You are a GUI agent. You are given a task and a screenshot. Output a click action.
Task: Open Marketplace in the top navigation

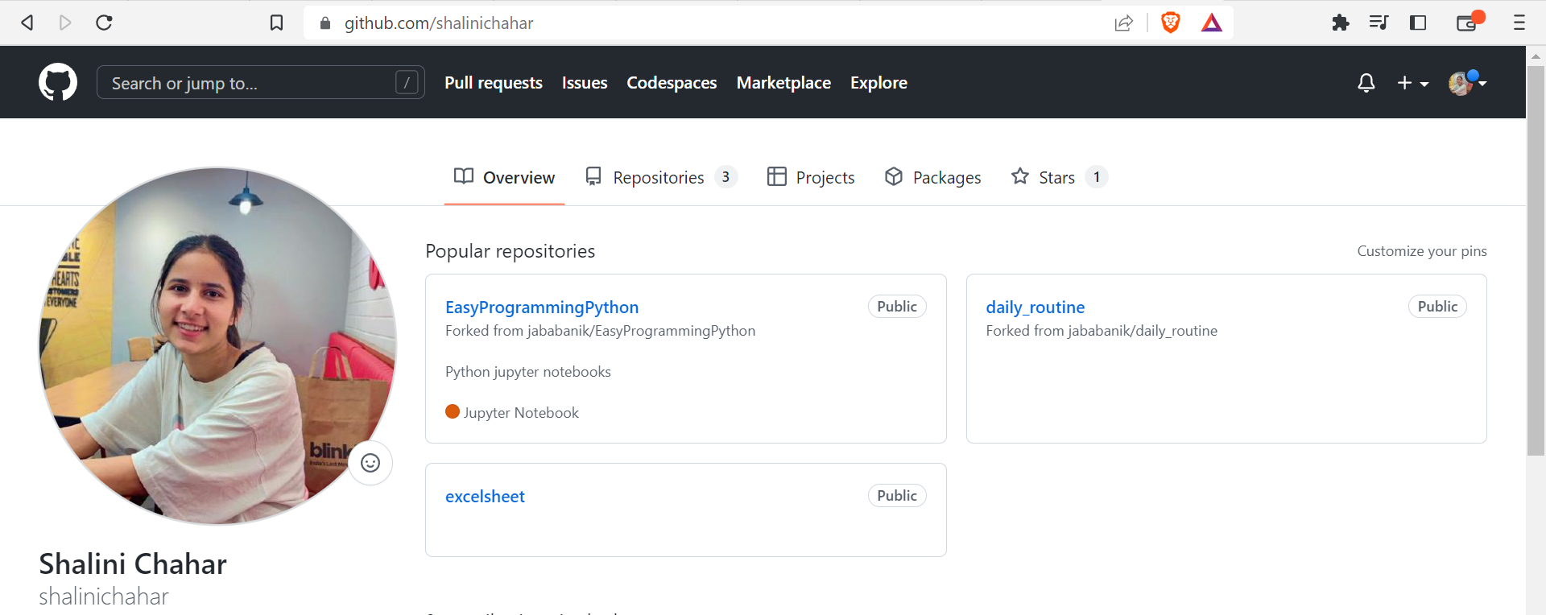[783, 83]
